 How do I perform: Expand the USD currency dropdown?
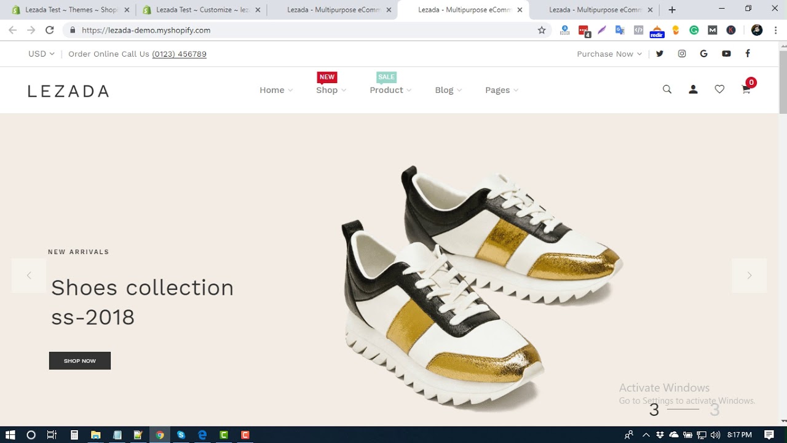pos(41,54)
